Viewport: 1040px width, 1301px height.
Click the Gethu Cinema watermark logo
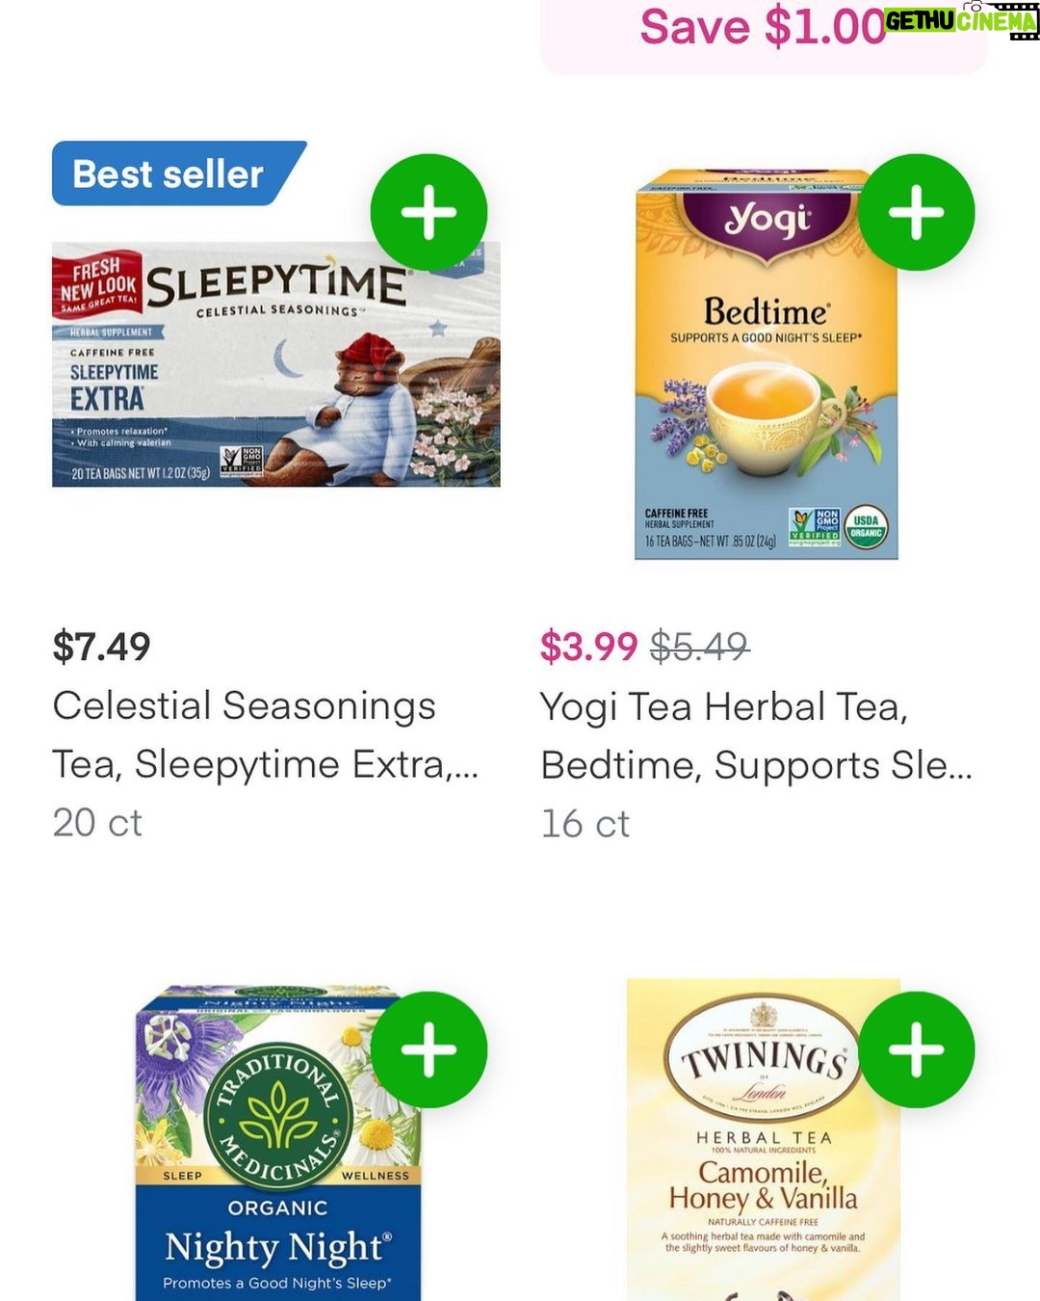click(961, 21)
